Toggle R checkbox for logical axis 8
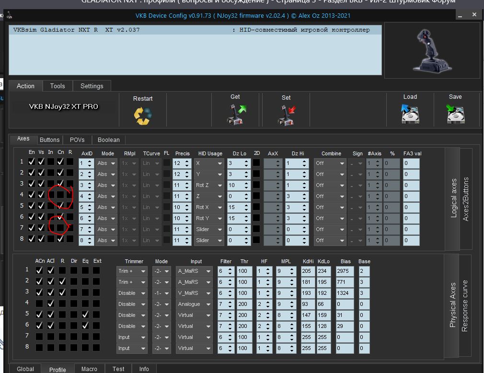 click(x=70, y=239)
